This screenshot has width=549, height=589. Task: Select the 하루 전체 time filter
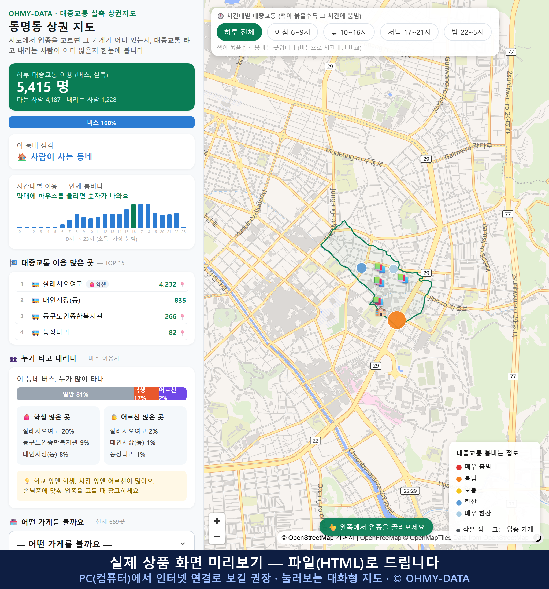point(239,32)
